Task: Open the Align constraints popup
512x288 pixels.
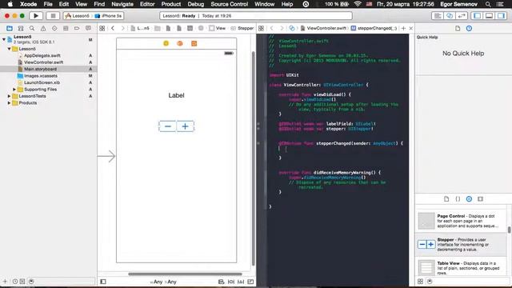Action: 221,282
